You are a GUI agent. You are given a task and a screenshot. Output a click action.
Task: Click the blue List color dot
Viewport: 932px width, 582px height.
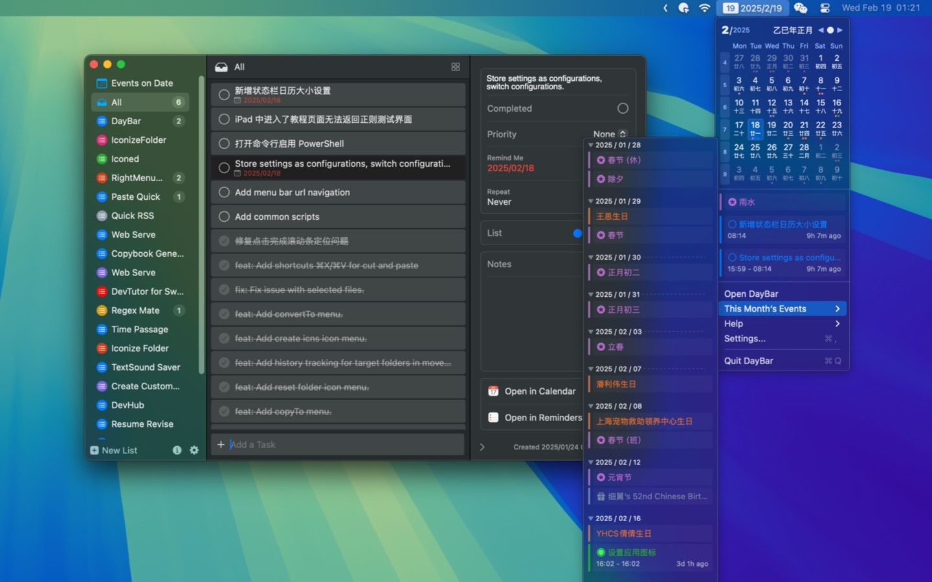(x=577, y=233)
